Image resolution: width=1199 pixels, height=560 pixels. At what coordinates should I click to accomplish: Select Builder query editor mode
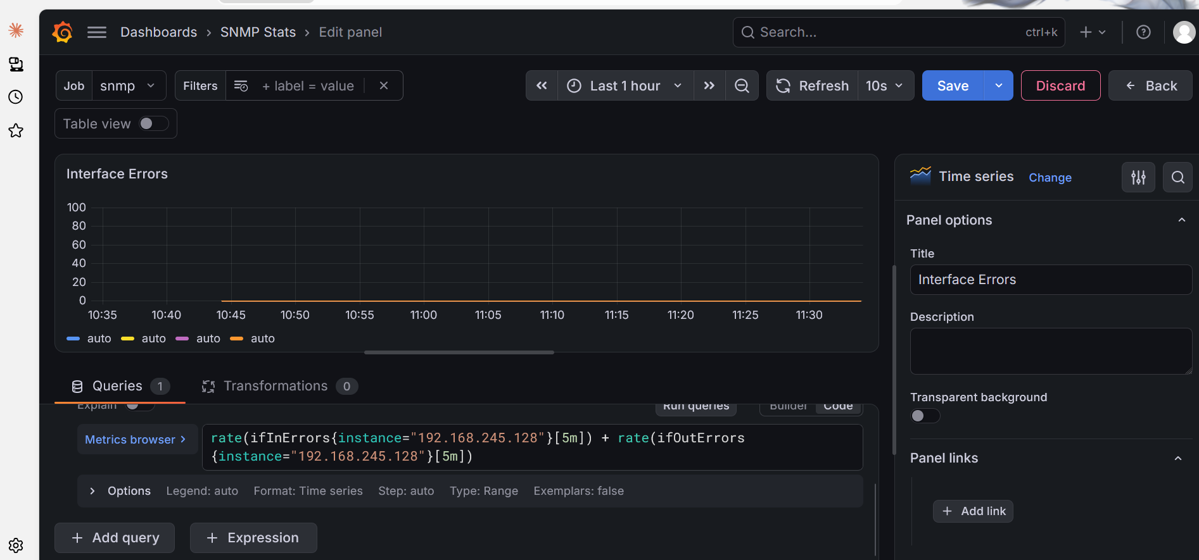click(x=788, y=407)
